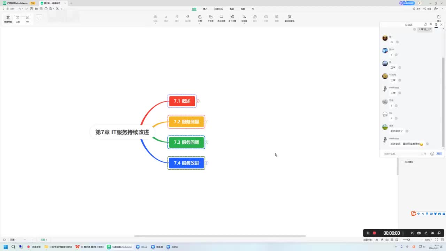Open the 页面-1 page dropdown

pyautogui.click(x=17, y=240)
